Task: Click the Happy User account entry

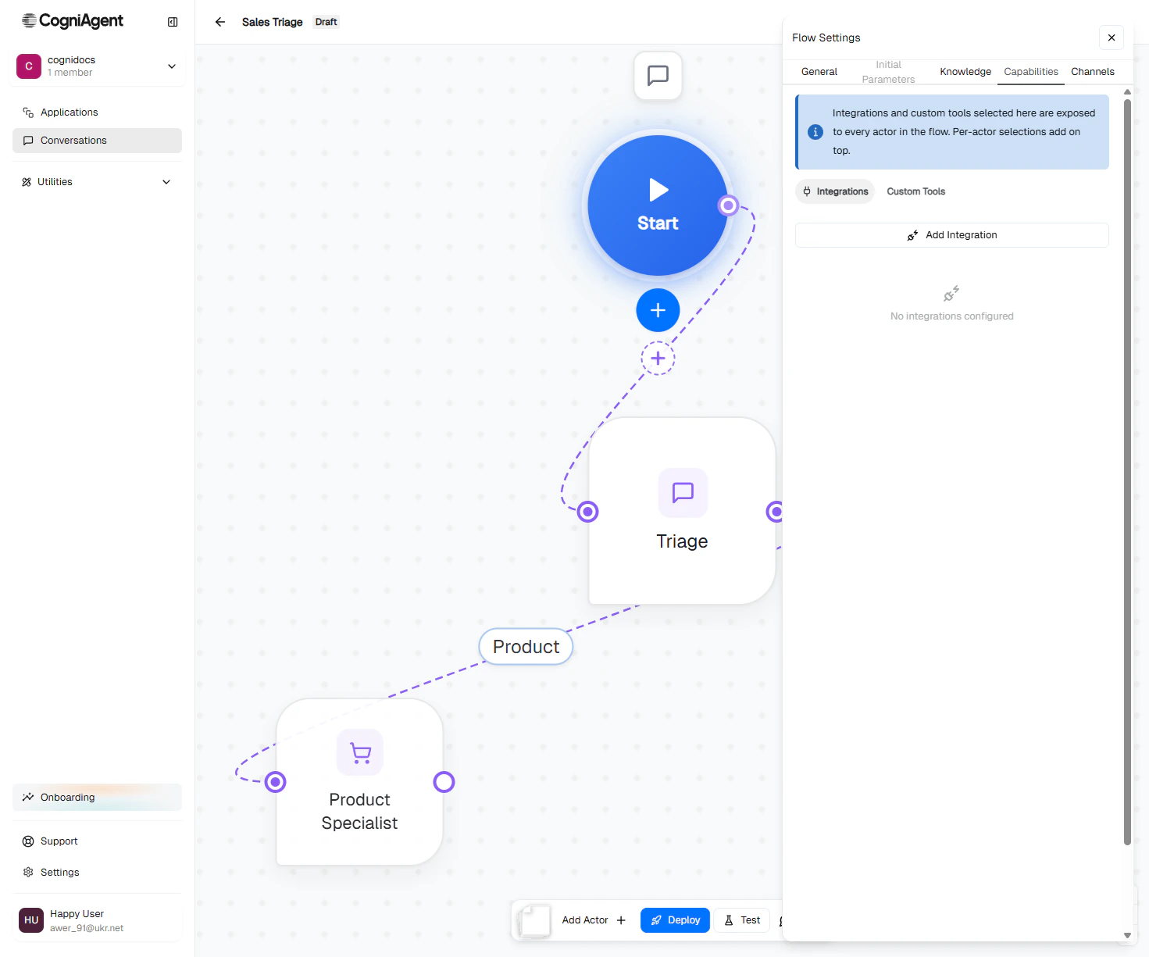Action: point(97,920)
